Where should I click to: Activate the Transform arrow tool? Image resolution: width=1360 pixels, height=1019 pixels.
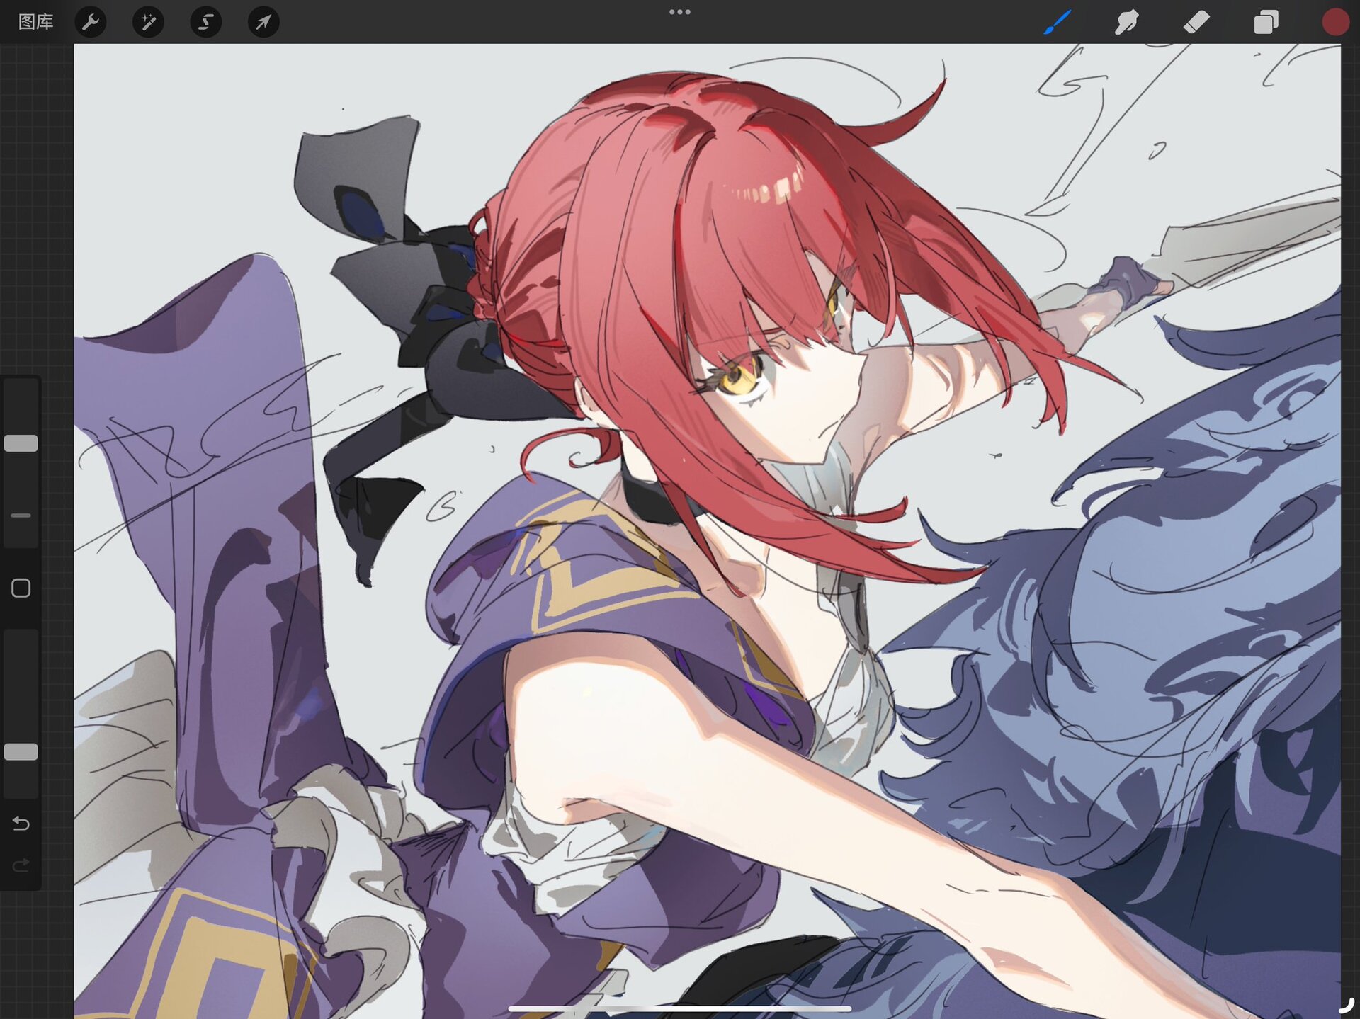pyautogui.click(x=263, y=22)
